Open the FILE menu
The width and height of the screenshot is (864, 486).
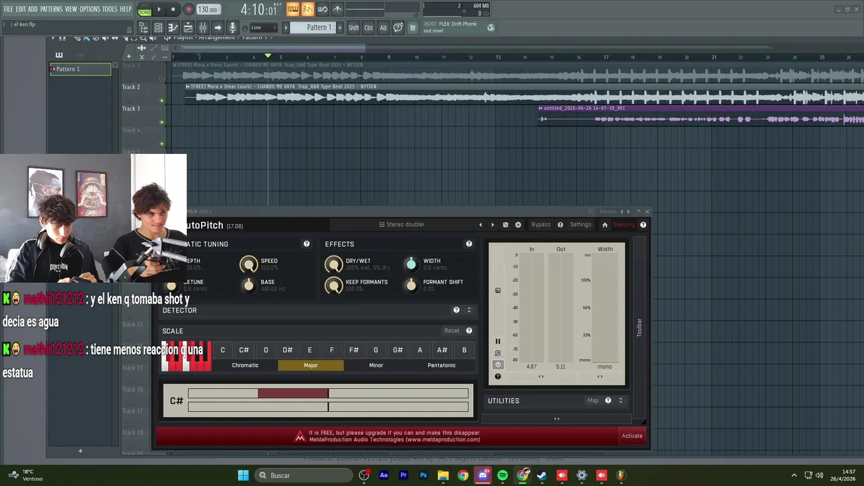point(8,9)
